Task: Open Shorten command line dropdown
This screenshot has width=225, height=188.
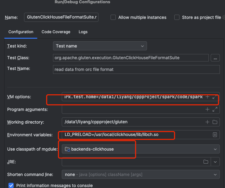Action: pyautogui.click(x=140, y=175)
